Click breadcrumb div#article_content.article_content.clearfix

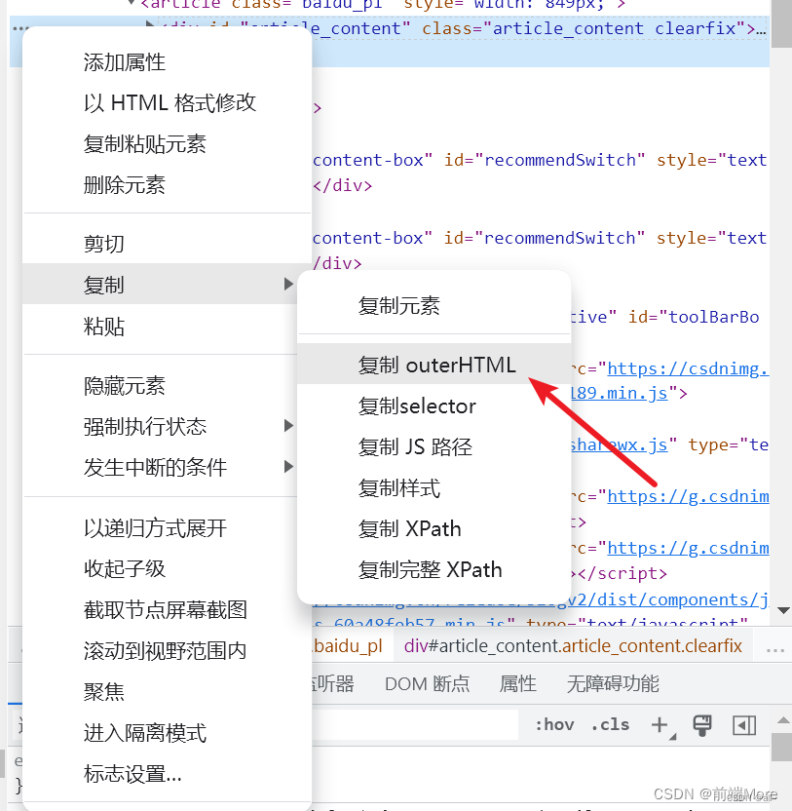point(573,646)
